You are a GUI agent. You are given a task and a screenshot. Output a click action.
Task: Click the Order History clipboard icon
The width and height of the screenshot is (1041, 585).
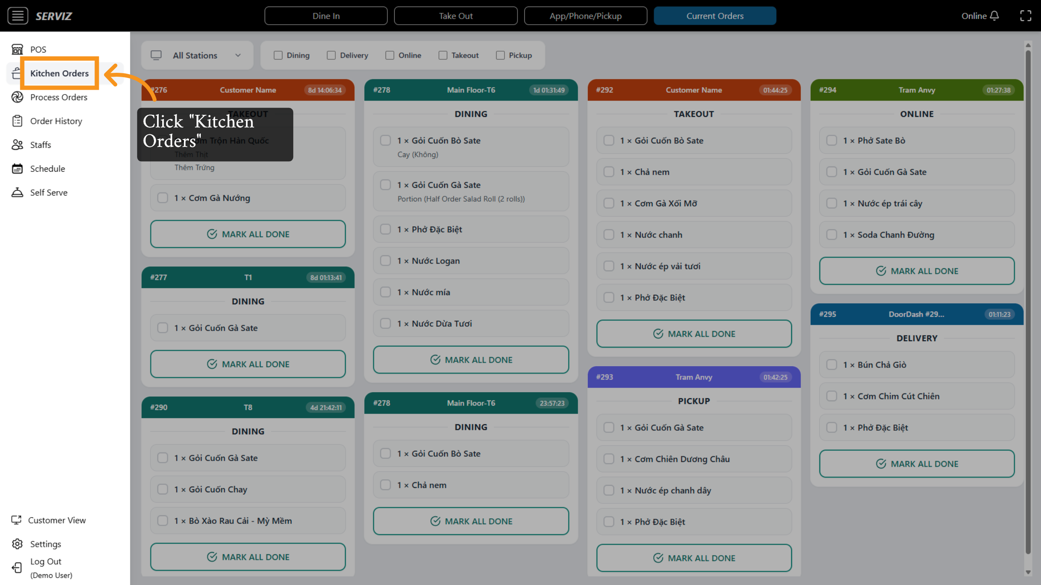17,121
